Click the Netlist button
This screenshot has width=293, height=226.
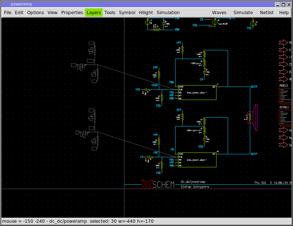tap(267, 13)
